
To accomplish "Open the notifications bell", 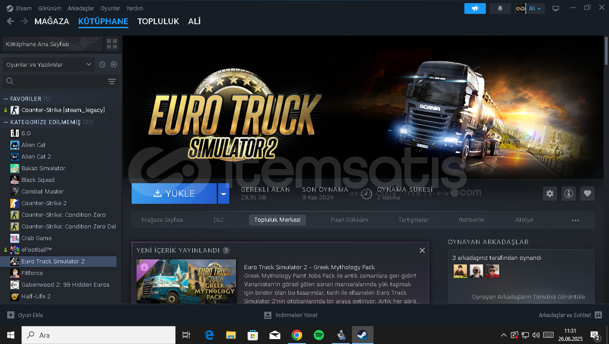I will coord(500,9).
